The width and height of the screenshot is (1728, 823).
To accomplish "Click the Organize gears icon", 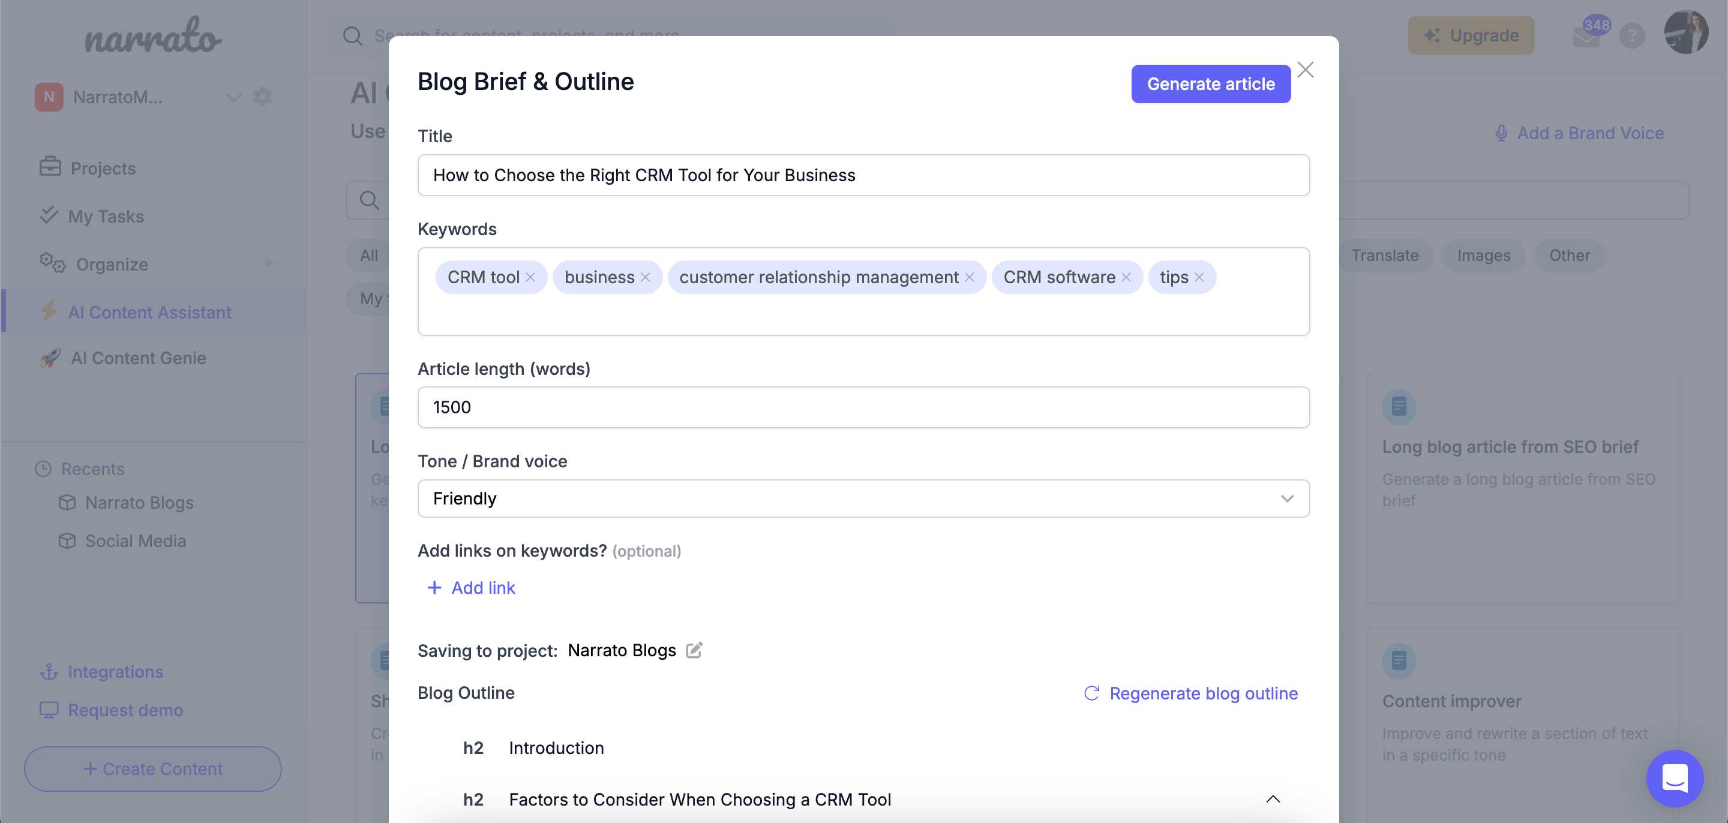I will [x=52, y=263].
